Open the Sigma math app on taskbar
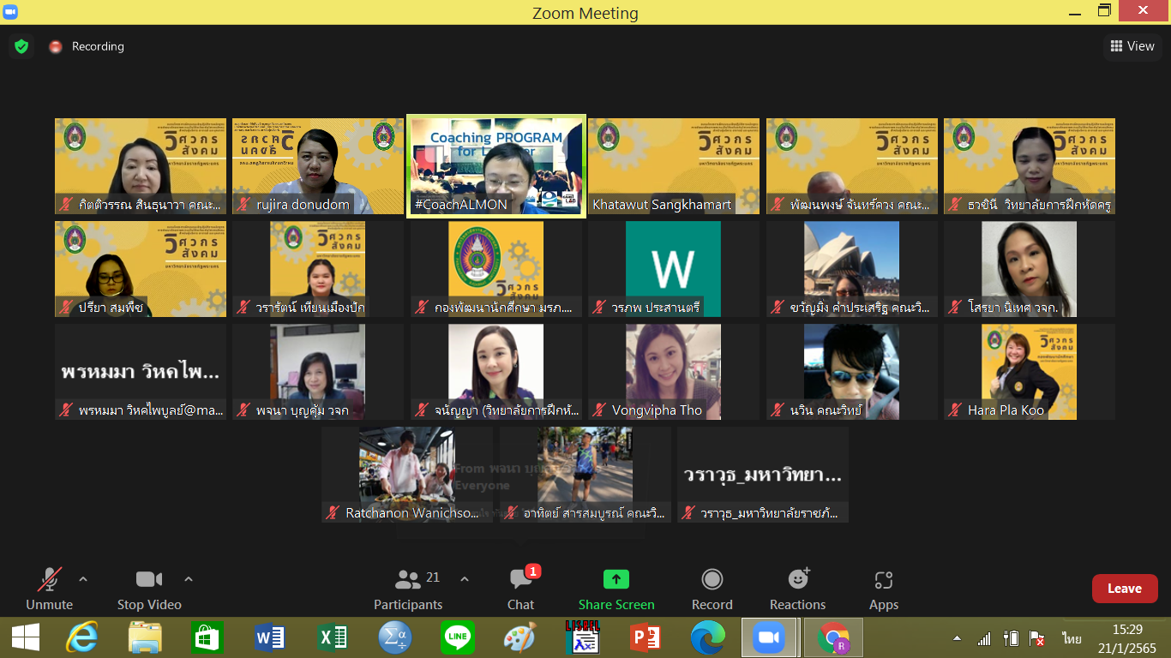This screenshot has width=1171, height=658. point(395,637)
